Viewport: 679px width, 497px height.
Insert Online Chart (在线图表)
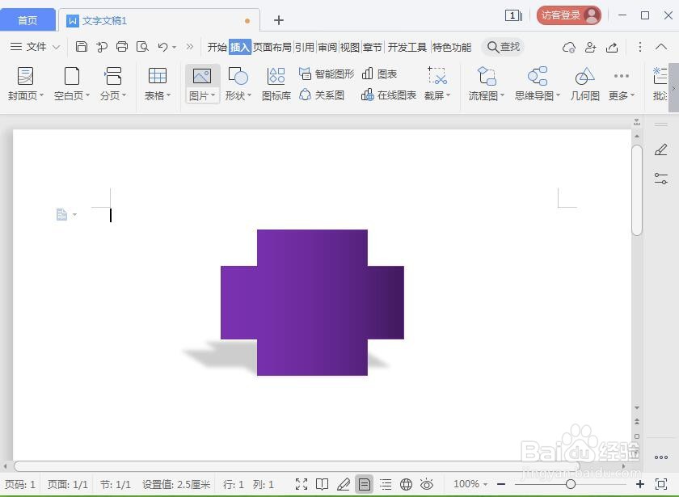[389, 95]
